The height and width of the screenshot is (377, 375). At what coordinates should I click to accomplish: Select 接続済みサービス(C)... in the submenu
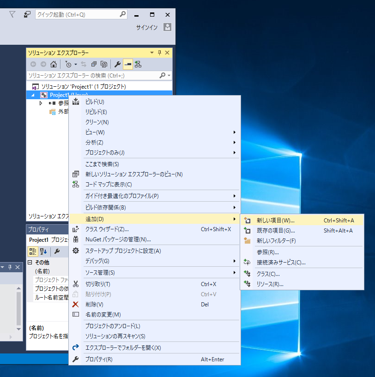302,262
